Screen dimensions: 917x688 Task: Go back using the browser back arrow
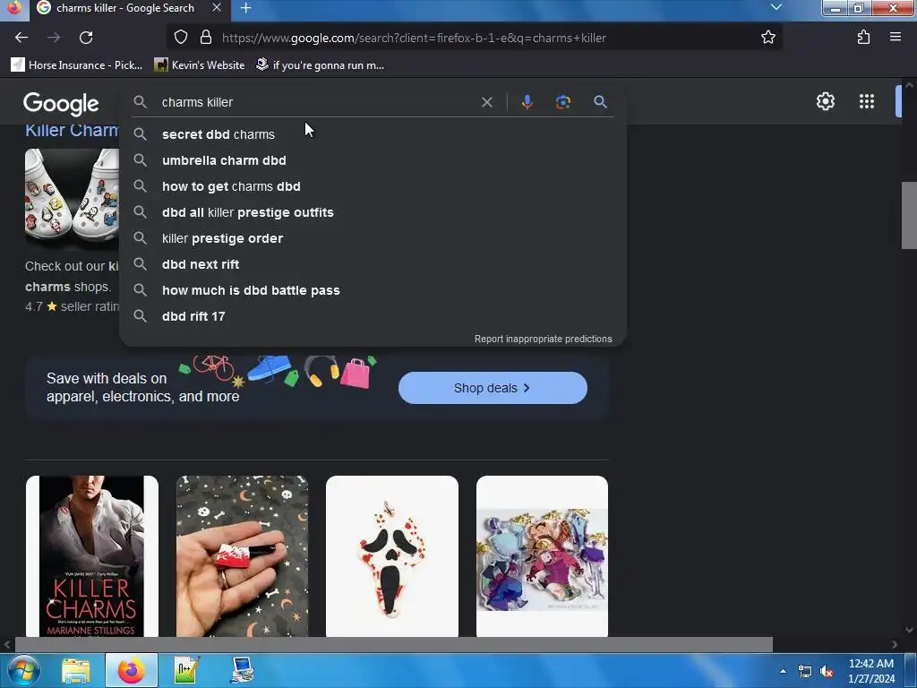coord(21,38)
